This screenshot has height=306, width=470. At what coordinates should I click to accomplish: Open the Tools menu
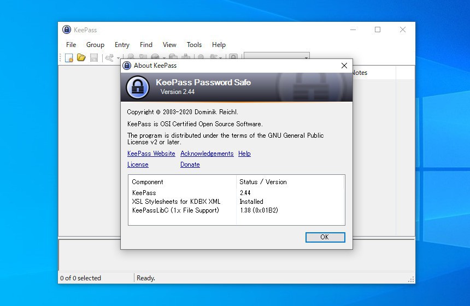pyautogui.click(x=194, y=45)
